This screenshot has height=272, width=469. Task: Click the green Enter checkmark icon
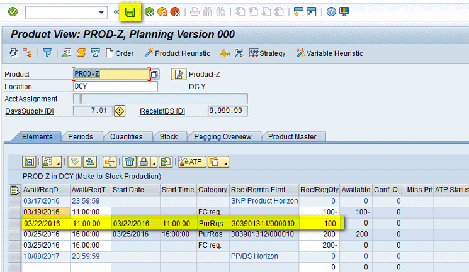(13, 12)
